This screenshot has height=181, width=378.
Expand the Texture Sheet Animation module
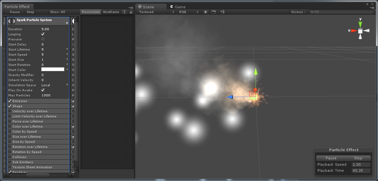(38, 167)
